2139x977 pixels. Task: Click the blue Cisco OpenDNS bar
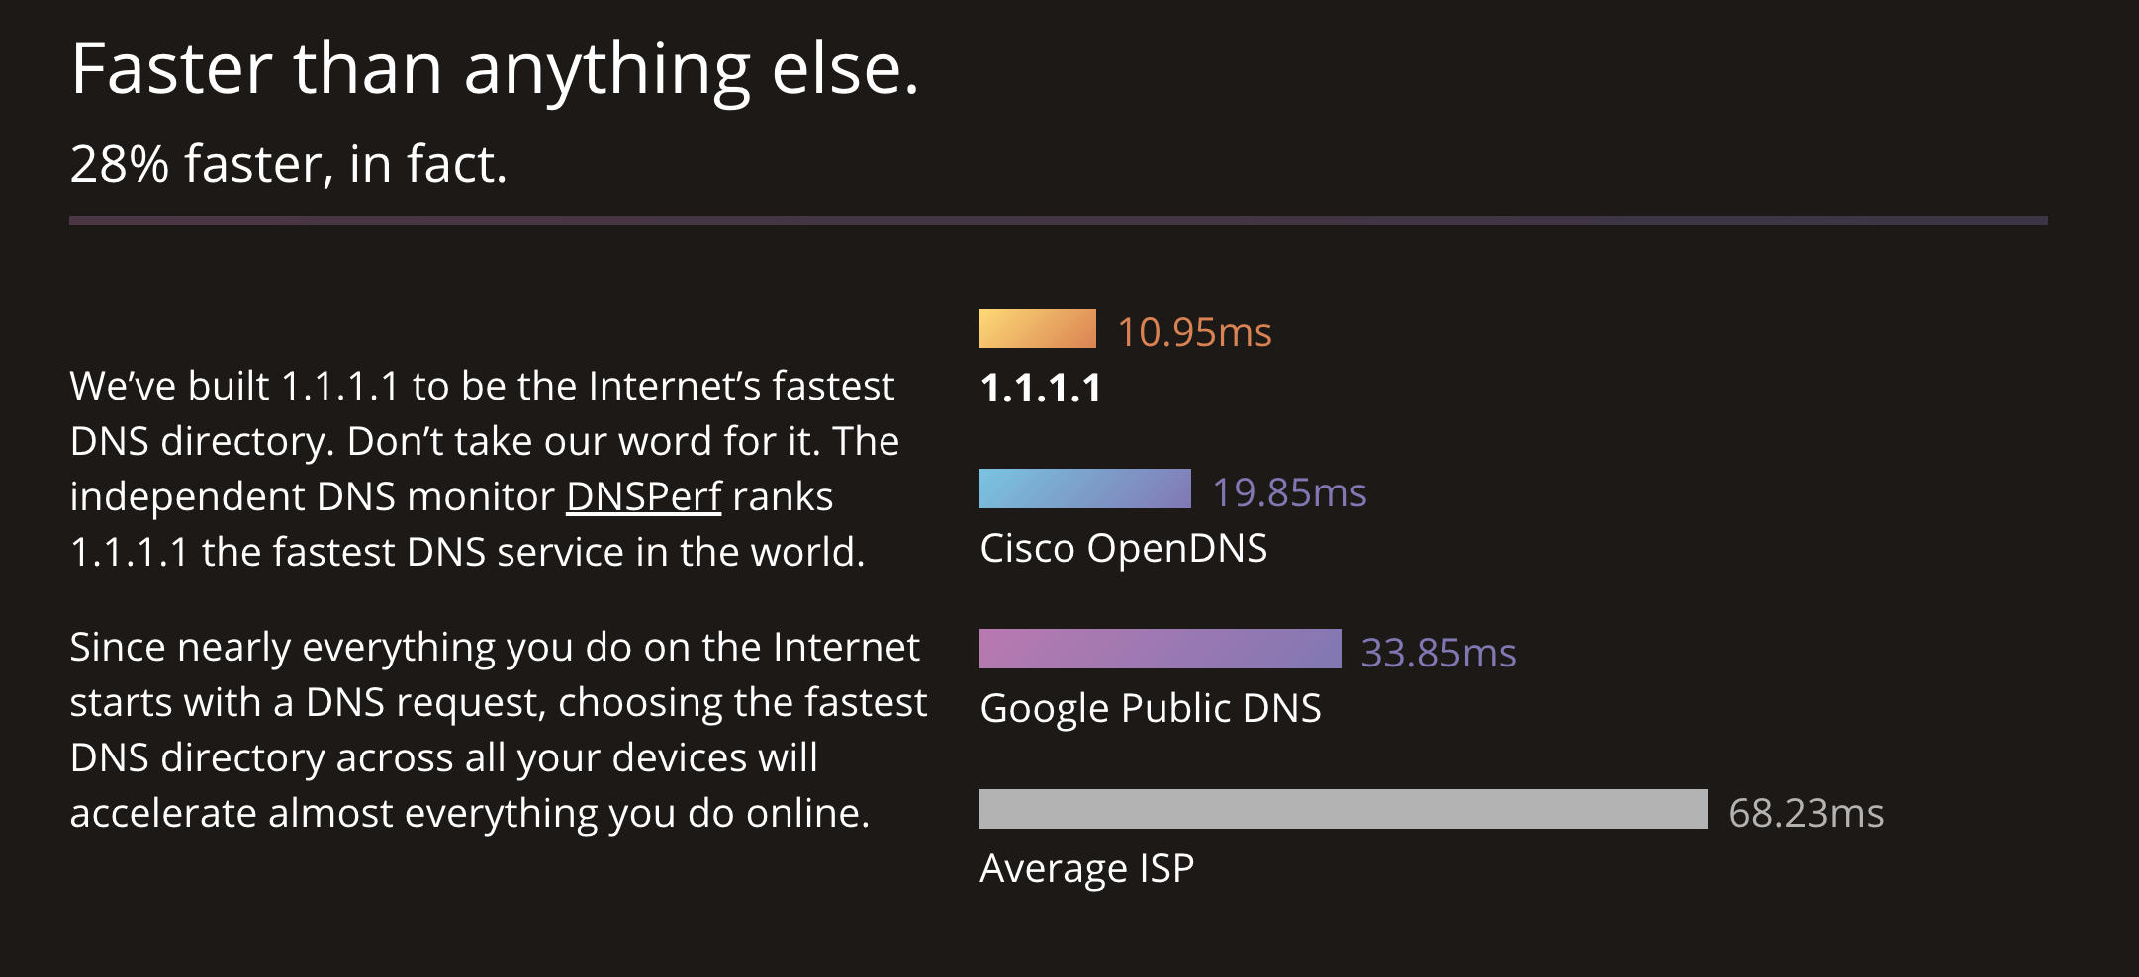1085,488
